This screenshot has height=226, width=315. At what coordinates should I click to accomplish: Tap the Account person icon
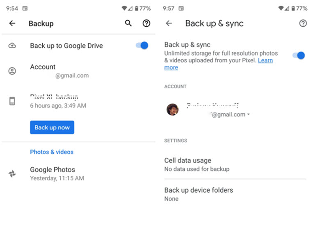[x=12, y=71]
